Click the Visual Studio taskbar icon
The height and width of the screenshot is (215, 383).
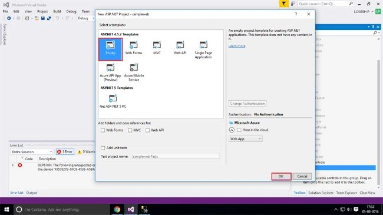[x=131, y=209]
